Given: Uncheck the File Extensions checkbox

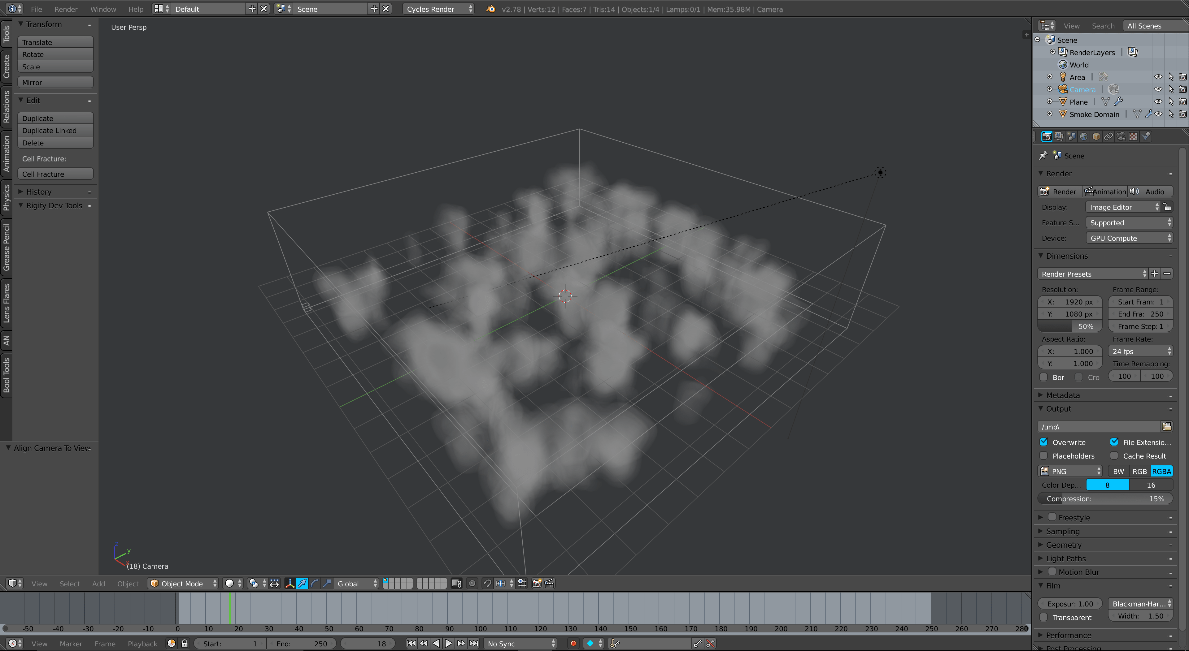Looking at the screenshot, I should (1114, 442).
